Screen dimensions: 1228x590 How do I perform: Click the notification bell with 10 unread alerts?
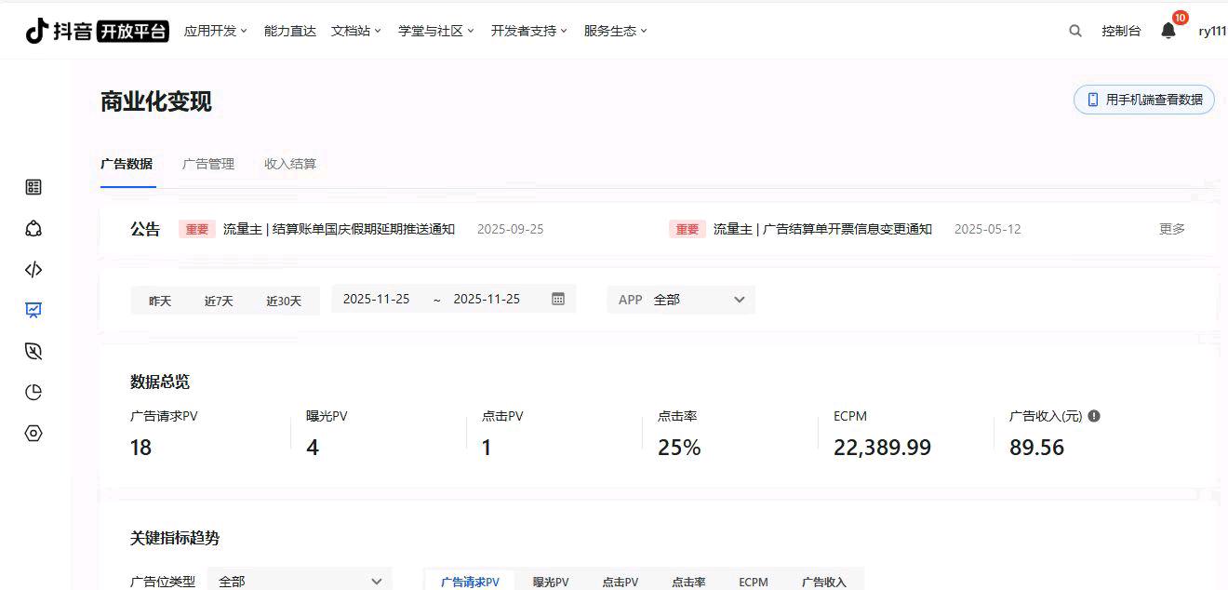click(x=1167, y=31)
